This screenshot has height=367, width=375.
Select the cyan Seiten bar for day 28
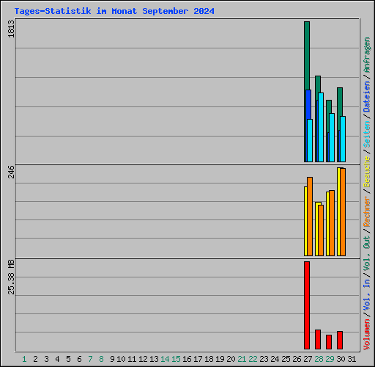[321, 127]
